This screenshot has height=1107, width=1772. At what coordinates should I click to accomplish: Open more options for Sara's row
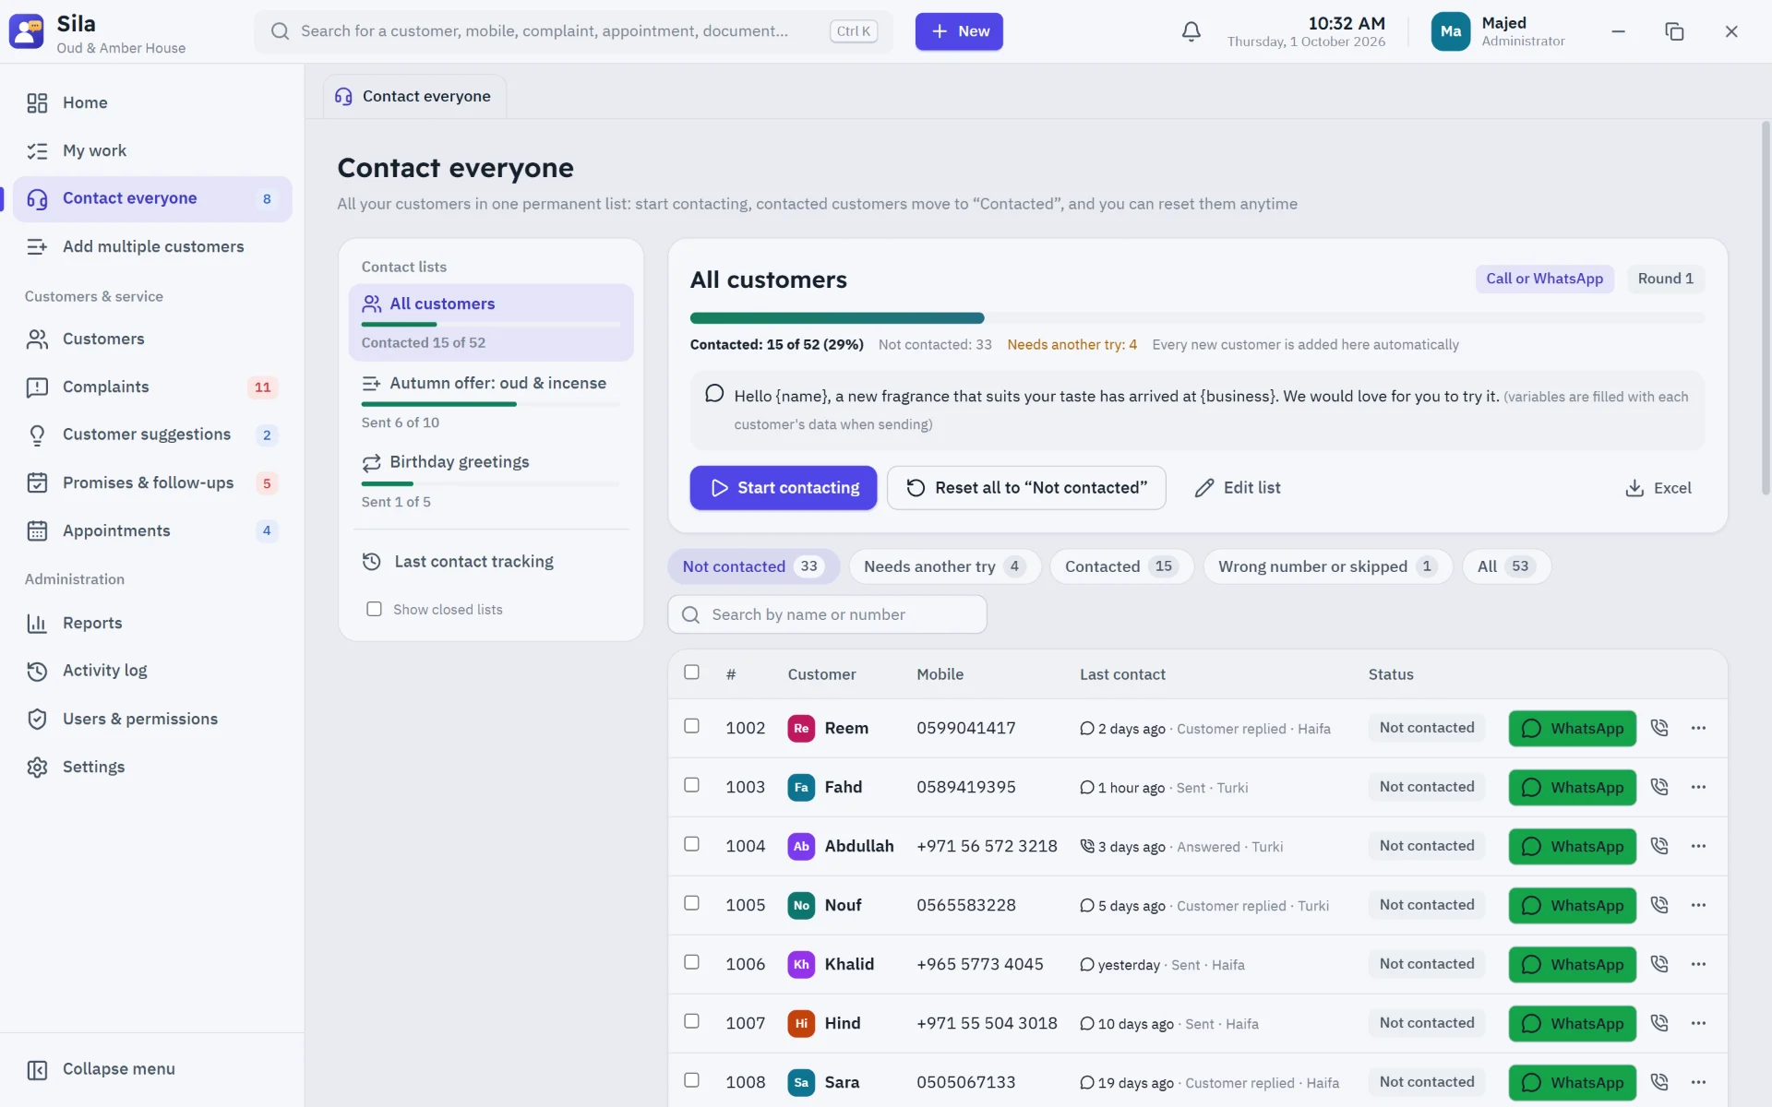tap(1698, 1082)
